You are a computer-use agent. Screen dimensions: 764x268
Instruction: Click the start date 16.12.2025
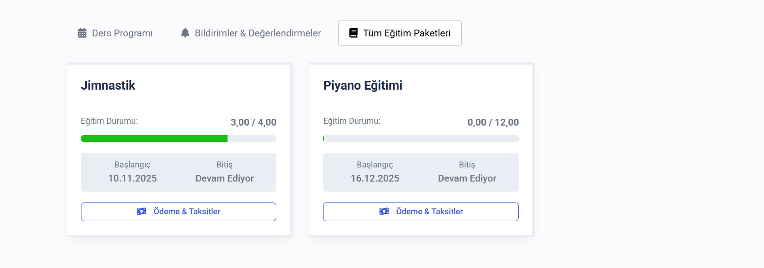[x=375, y=178]
